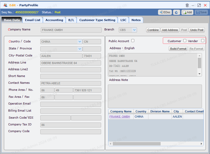This screenshot has height=154, width=210.
Task: Click the phone number field 7361 920 121
Action: click(x=87, y=90)
